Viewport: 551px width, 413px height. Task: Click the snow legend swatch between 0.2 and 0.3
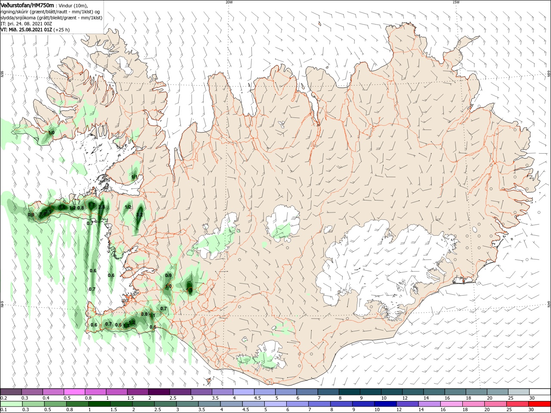point(11,391)
